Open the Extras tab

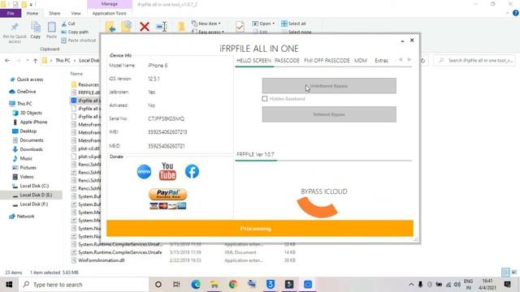[381, 61]
